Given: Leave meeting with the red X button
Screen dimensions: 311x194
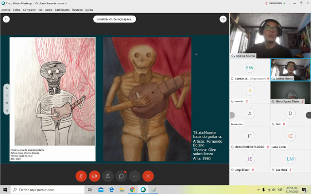Looking at the screenshot, I should 148,176.
